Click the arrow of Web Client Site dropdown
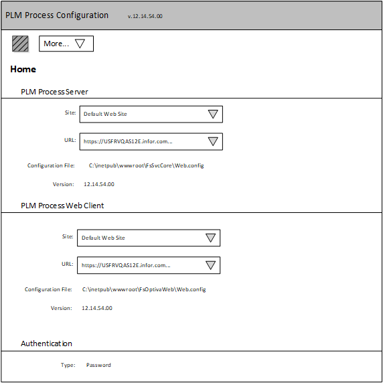 pyautogui.click(x=210, y=238)
